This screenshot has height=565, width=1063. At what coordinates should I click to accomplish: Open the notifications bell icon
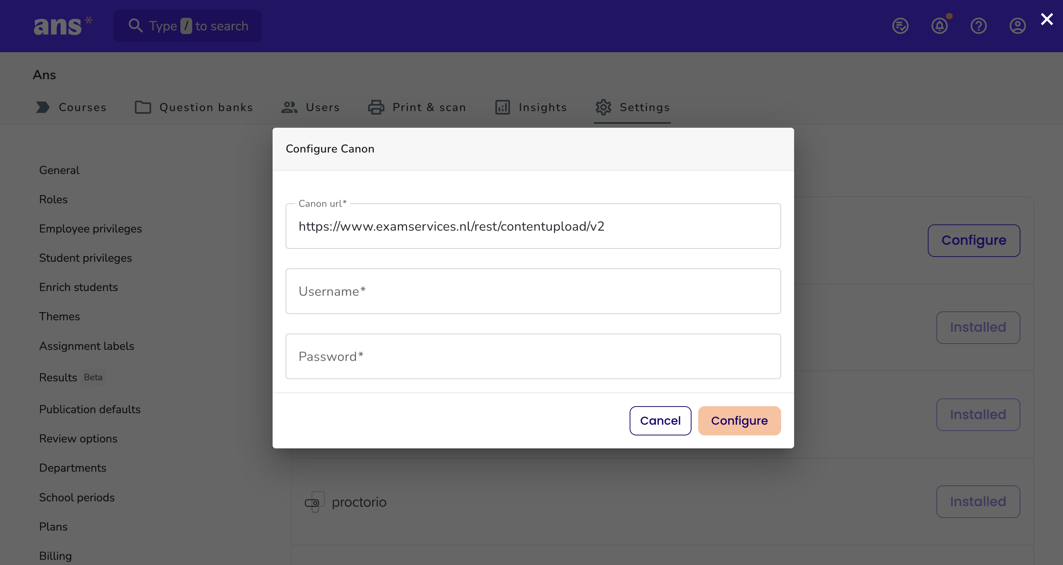point(940,26)
